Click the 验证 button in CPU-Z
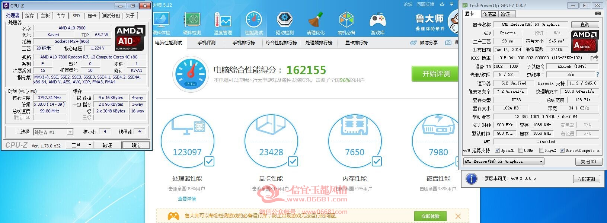 [107, 145]
